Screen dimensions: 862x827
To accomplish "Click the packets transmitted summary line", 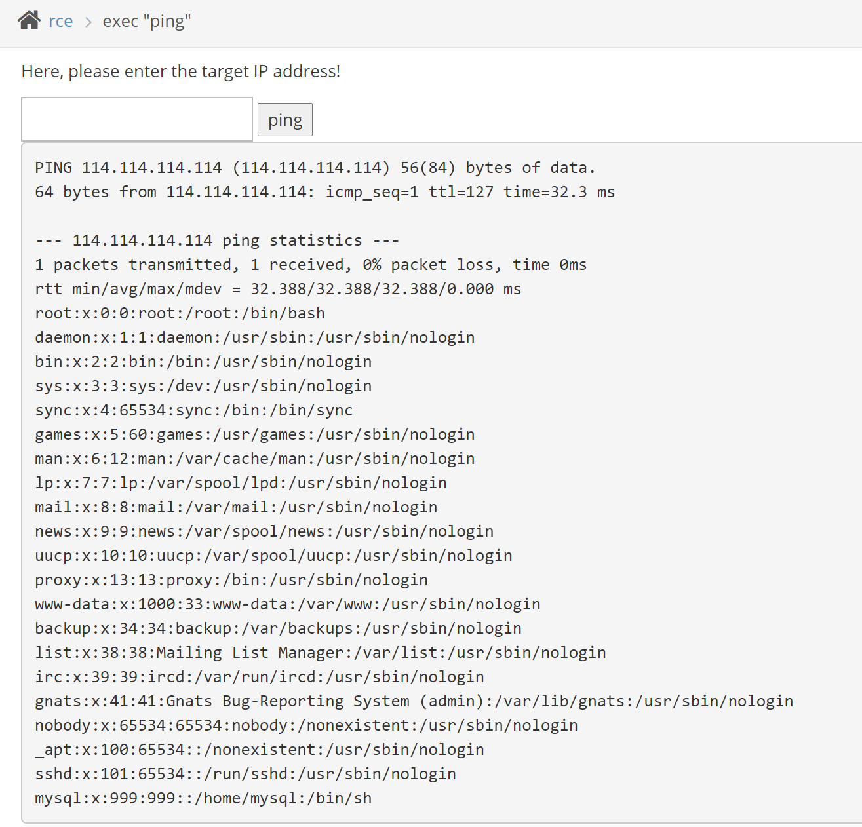I will [x=311, y=265].
